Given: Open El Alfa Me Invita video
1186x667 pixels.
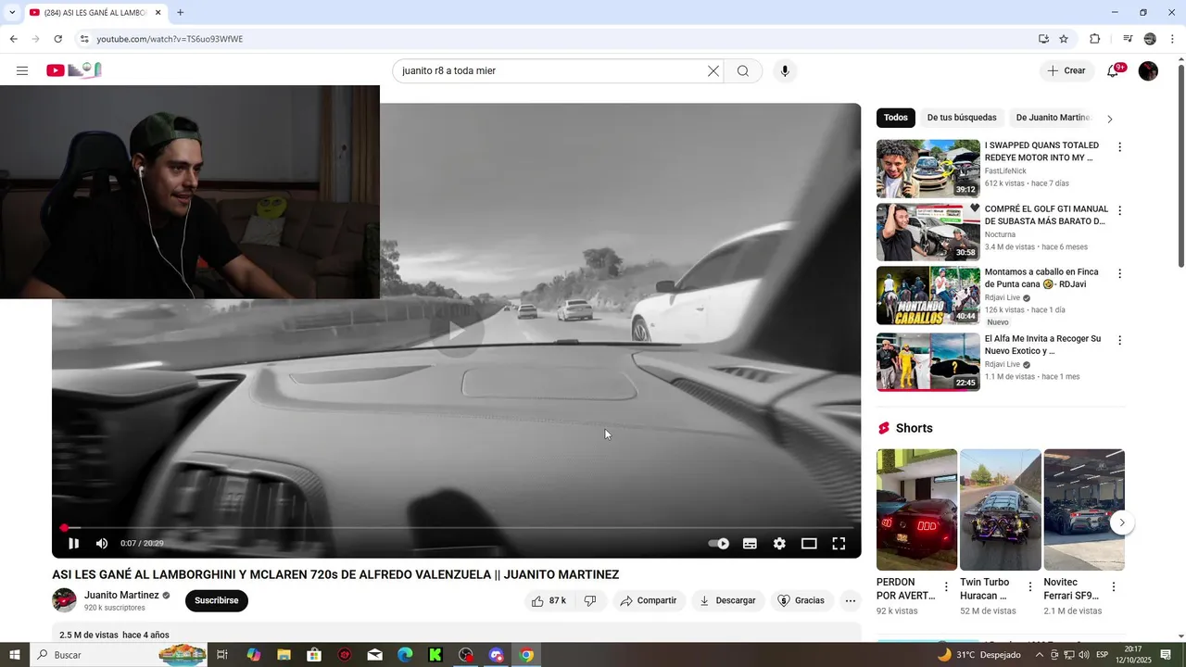Looking at the screenshot, I should [x=928, y=362].
